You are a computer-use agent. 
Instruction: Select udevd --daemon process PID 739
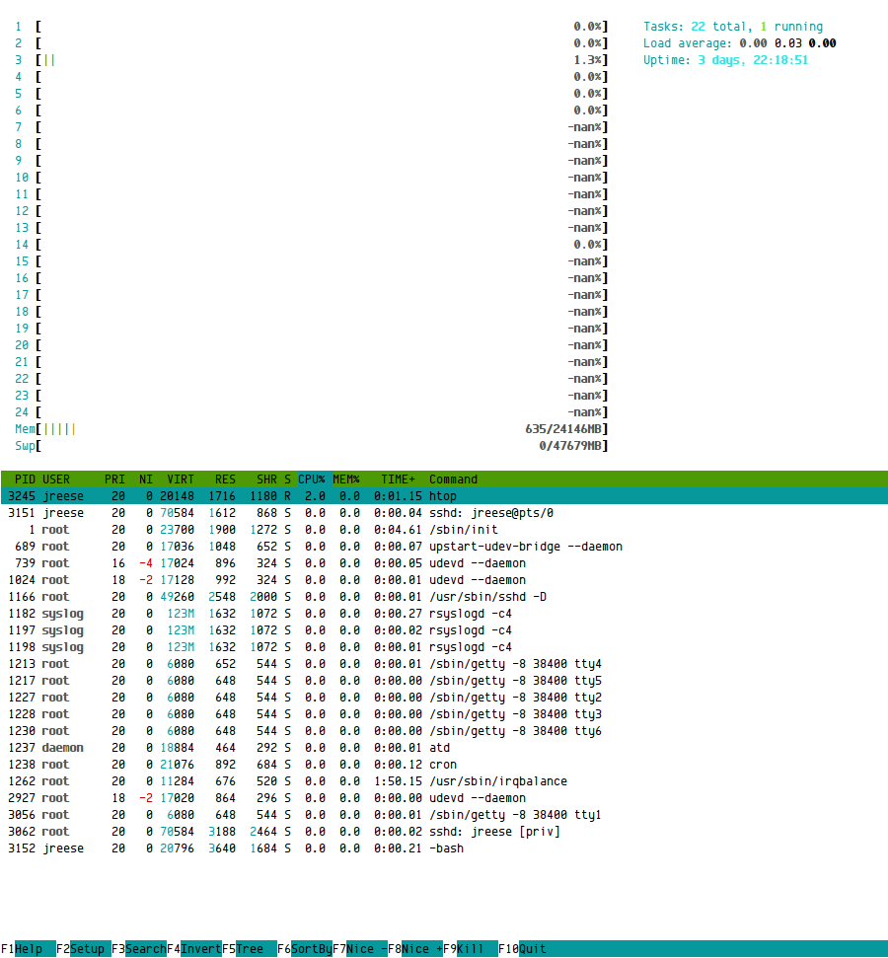point(444,563)
